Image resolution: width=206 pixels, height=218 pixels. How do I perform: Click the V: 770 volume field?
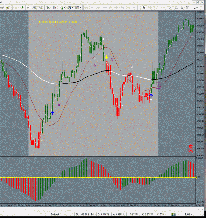[160, 214]
